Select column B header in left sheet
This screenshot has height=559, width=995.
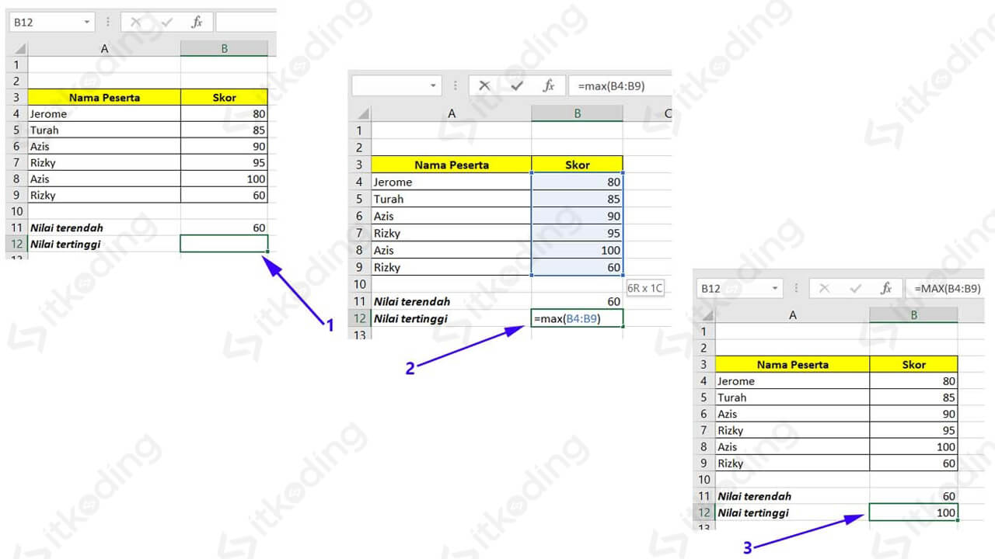point(224,49)
